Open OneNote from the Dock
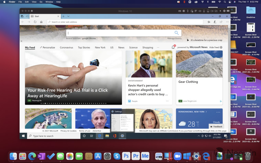261x163 pixels. click(x=41, y=156)
